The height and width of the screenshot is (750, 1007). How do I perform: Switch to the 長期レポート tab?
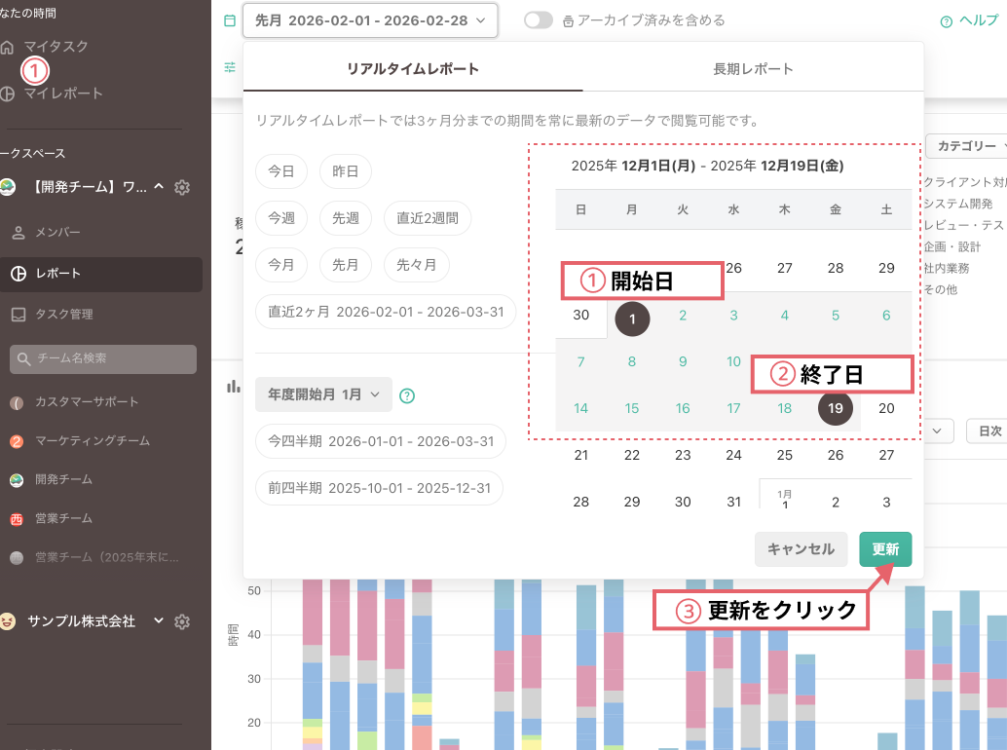coord(753,69)
